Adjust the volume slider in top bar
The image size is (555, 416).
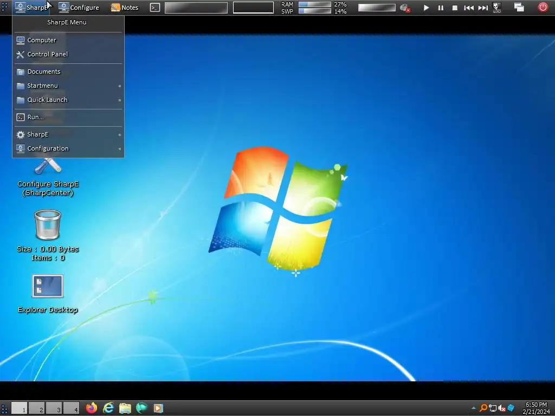[x=377, y=8]
